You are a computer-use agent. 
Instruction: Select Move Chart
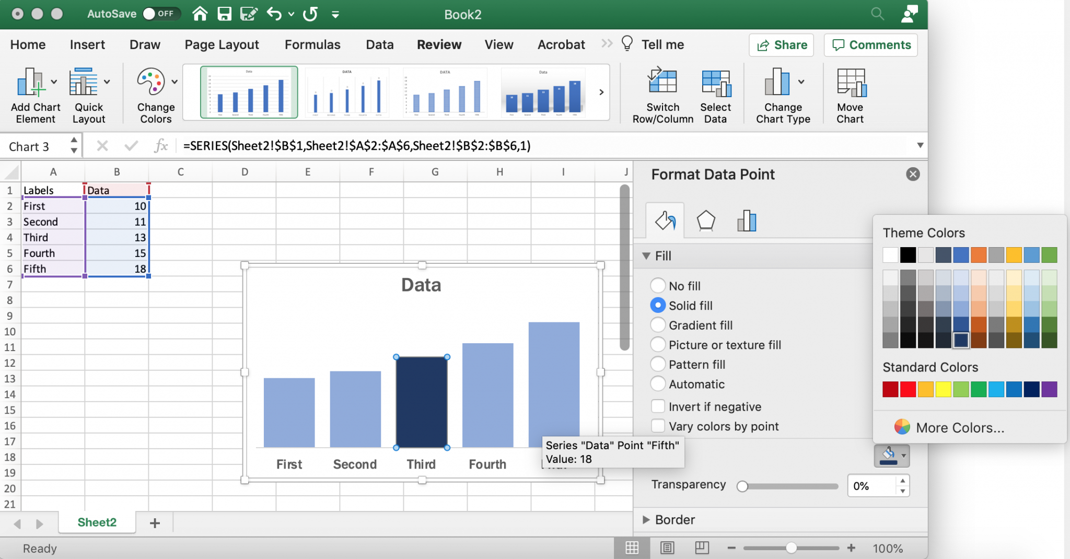[x=850, y=94]
